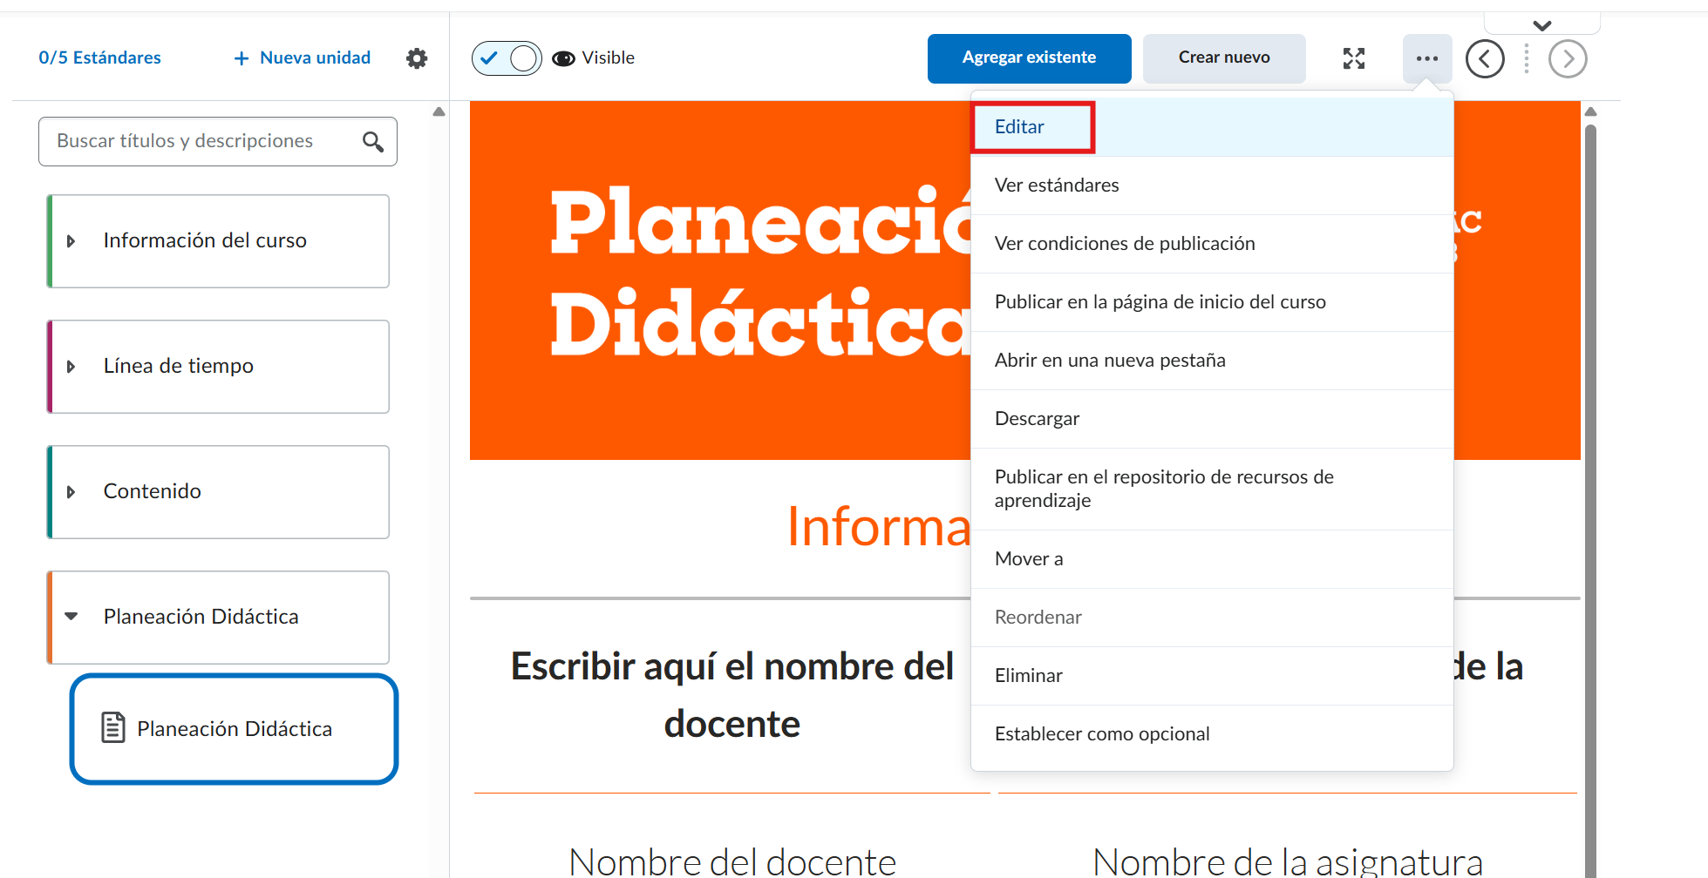Enter fullscreen with the expand icon

click(1353, 58)
